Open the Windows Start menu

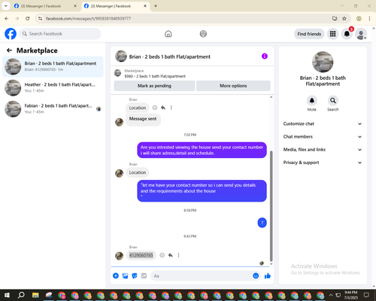tap(7, 295)
